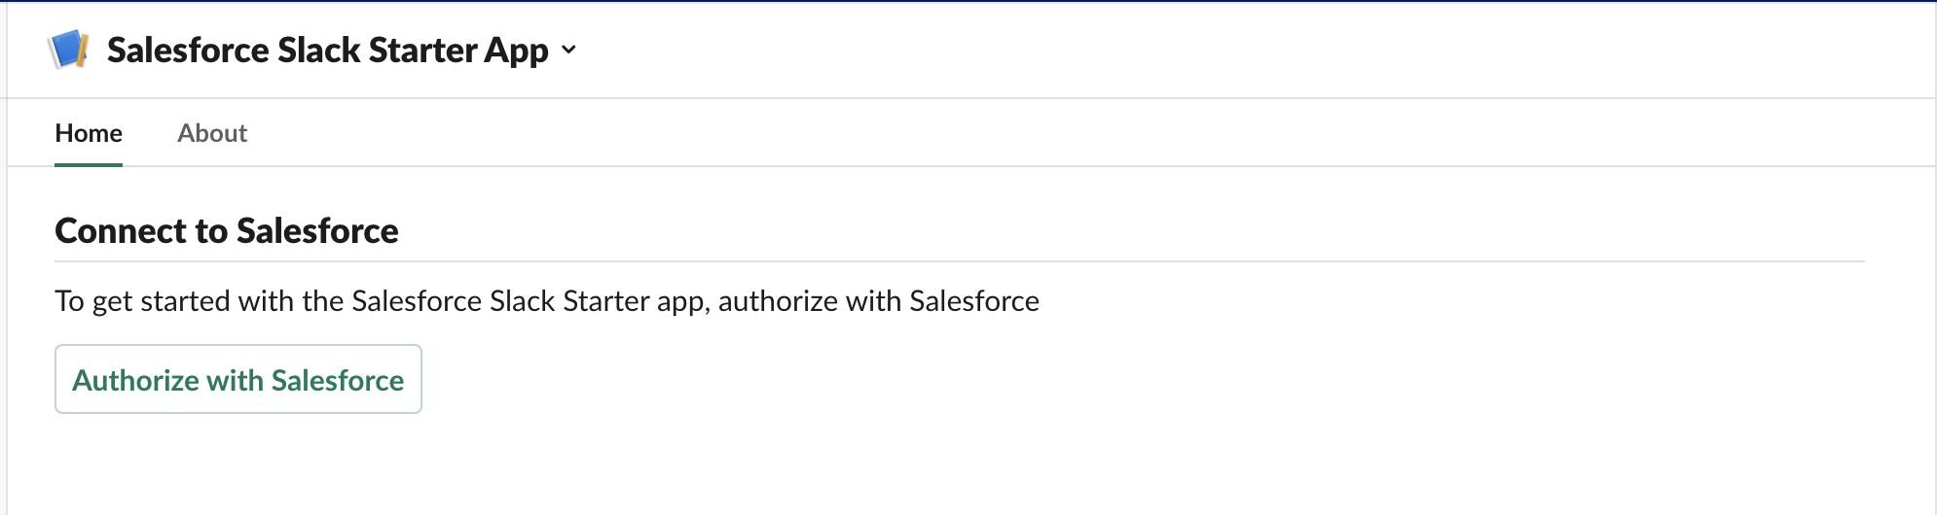The width and height of the screenshot is (1937, 515).
Task: Click the word 'Slack' in header title
Action: 318,50
